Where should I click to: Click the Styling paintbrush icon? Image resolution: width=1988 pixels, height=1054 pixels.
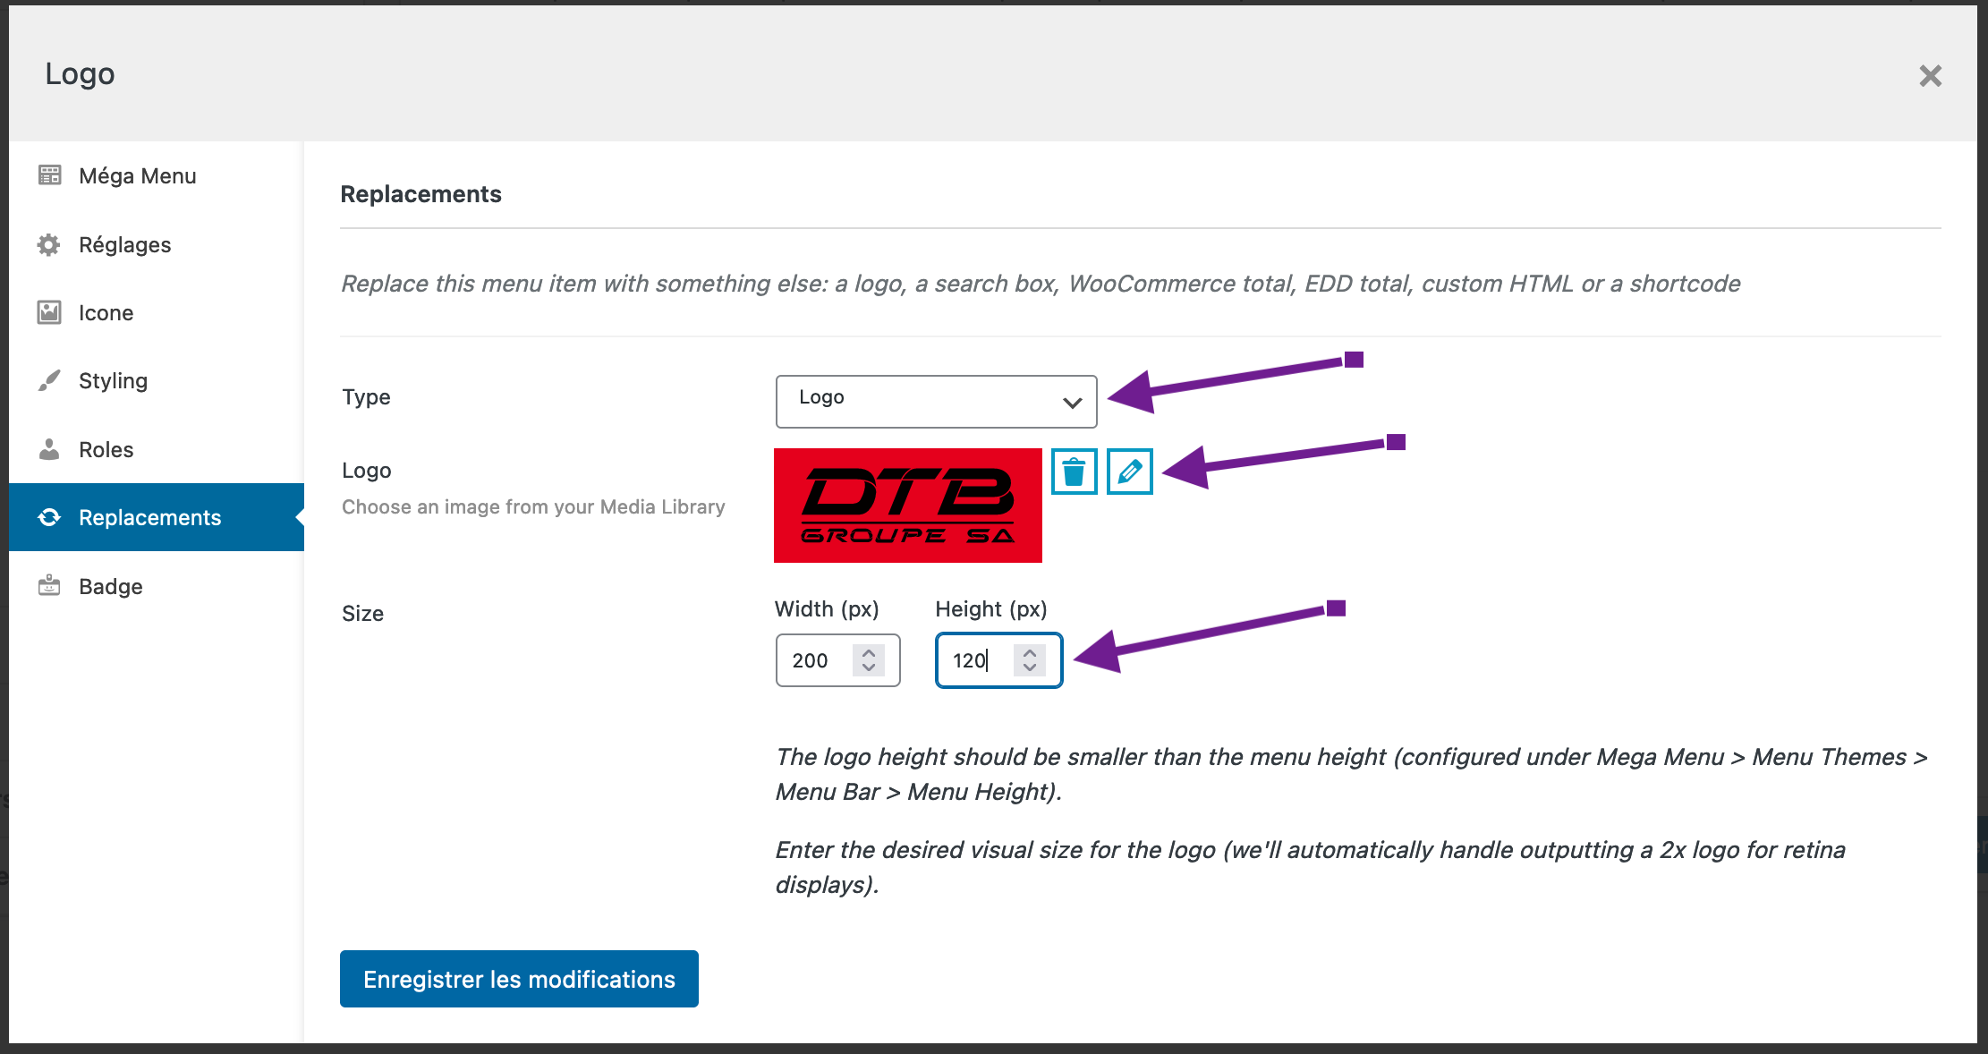[49, 381]
